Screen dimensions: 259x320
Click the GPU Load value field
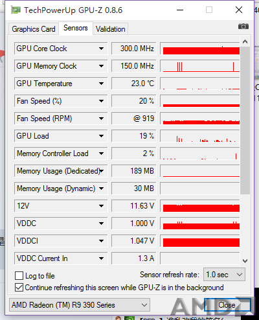(x=134, y=136)
